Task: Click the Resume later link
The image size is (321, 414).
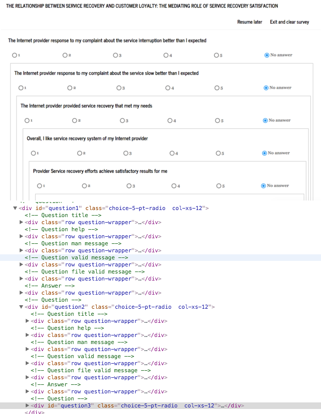Action: [249, 22]
